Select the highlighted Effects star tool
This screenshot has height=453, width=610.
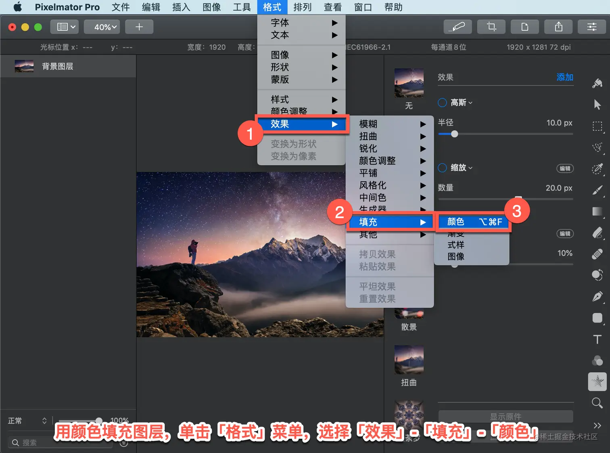(597, 382)
